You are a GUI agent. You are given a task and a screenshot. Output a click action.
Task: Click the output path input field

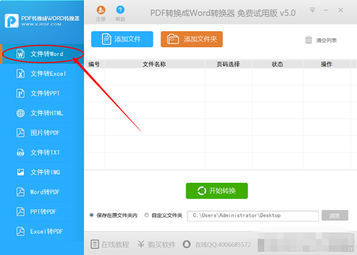pyautogui.click(x=253, y=216)
